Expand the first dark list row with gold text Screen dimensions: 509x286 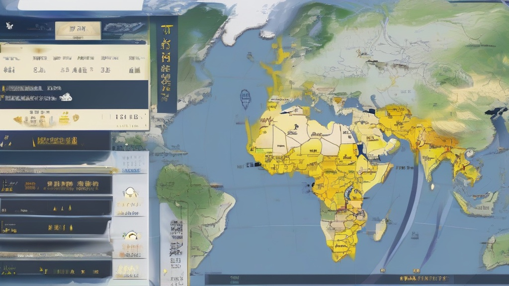coord(56,185)
